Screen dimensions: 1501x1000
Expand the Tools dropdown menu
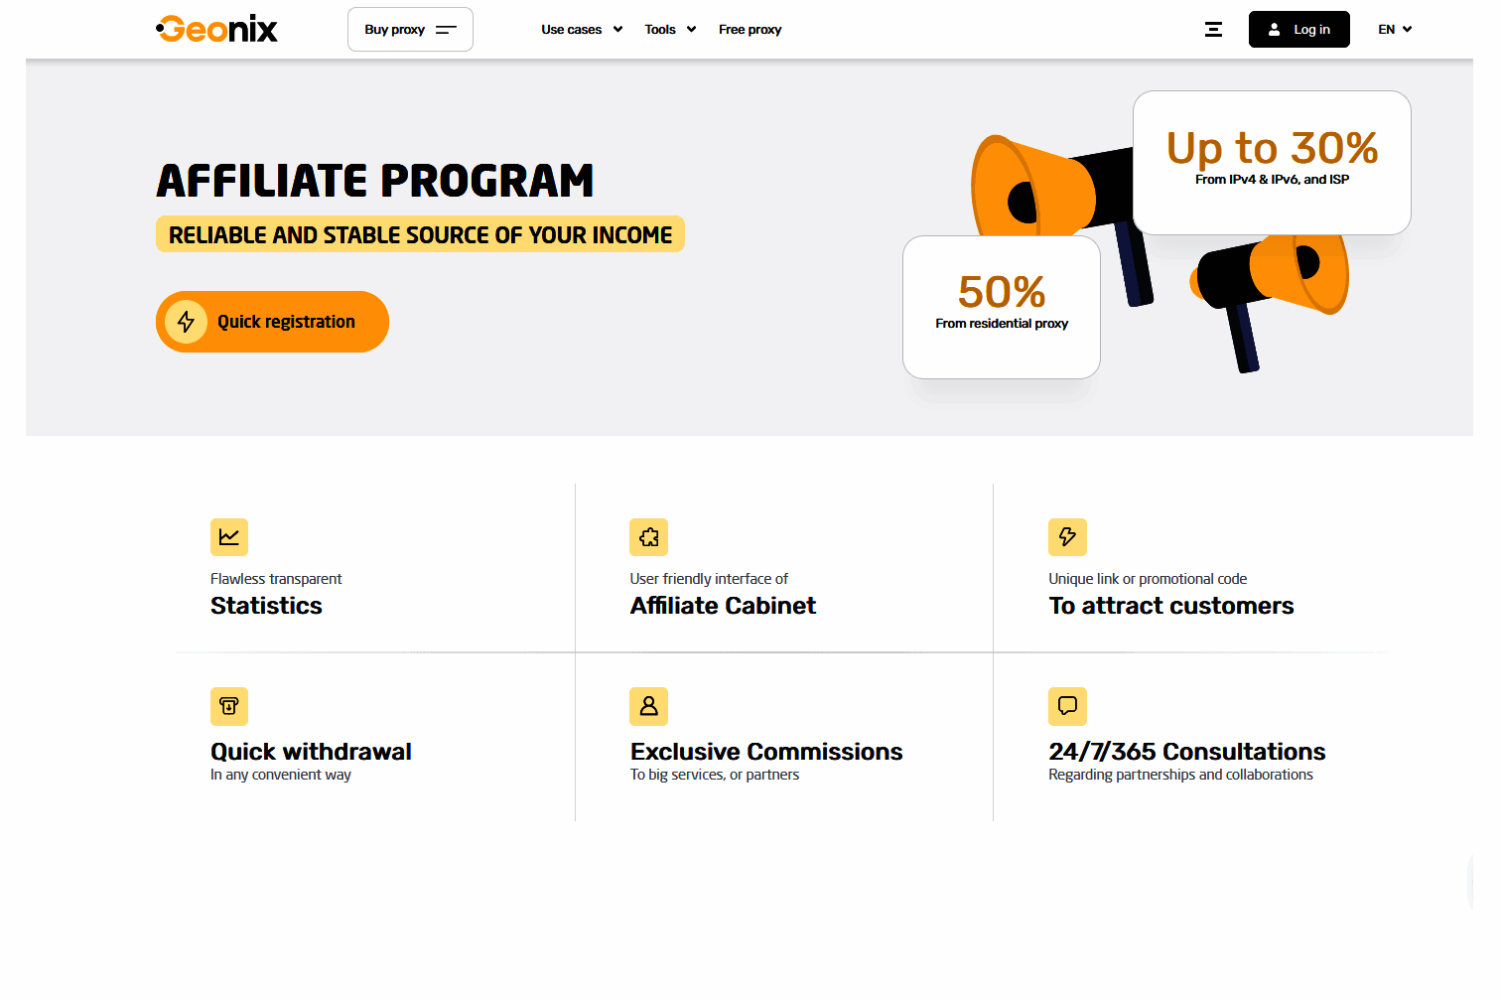click(670, 30)
